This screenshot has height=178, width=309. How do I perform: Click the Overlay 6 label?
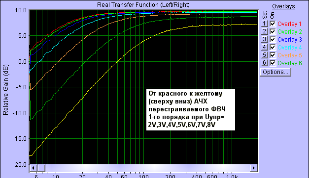click(x=290, y=63)
